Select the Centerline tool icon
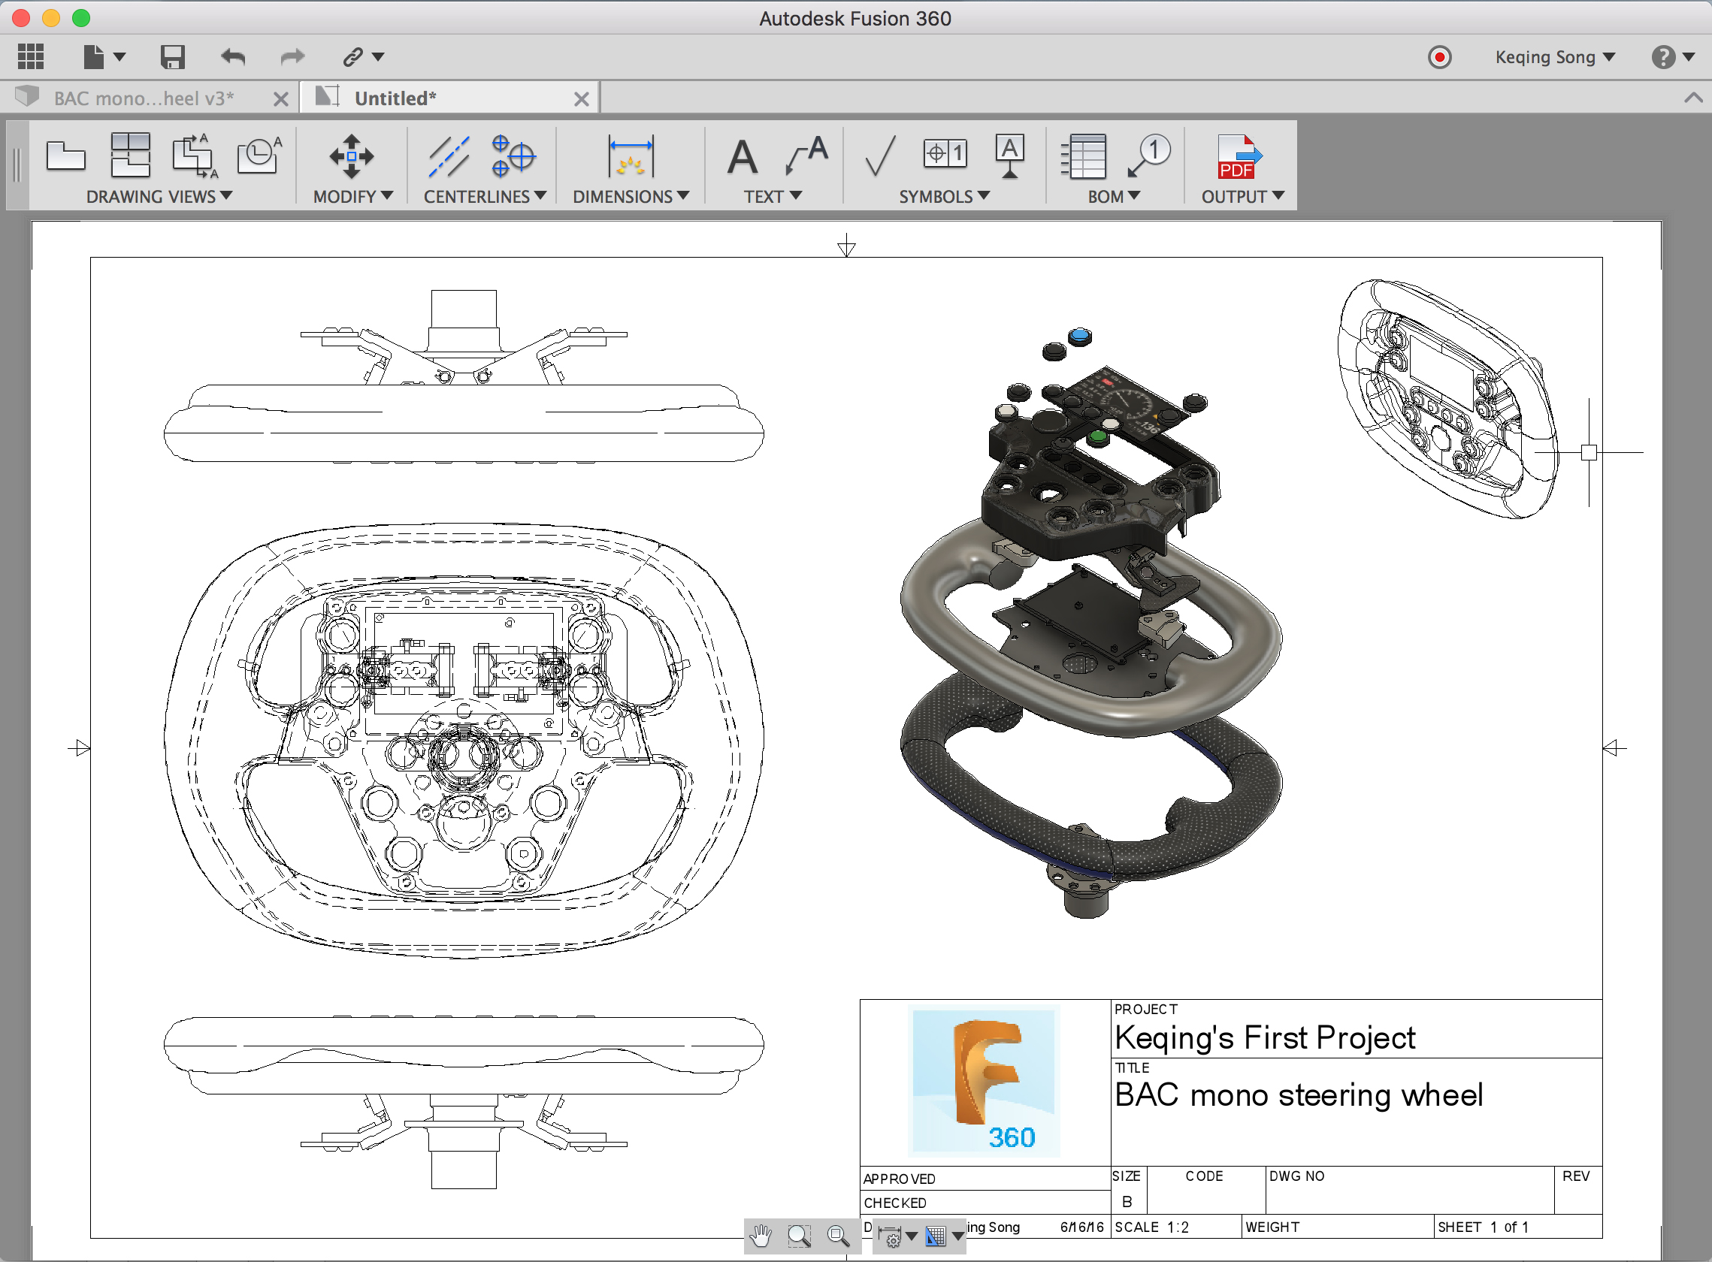1712x1262 pixels. (x=449, y=155)
